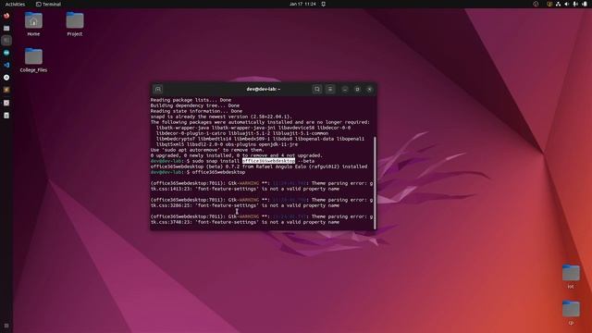Select the cp folder on desktop
This screenshot has height=333, width=592.
pos(571,313)
